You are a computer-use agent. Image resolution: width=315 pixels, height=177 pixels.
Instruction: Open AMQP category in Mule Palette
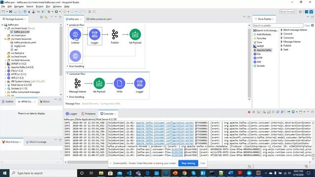tap(258, 46)
